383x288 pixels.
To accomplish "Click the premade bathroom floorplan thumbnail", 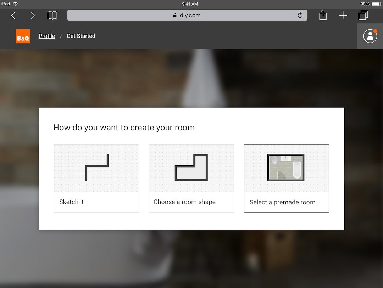I will [x=286, y=168].
